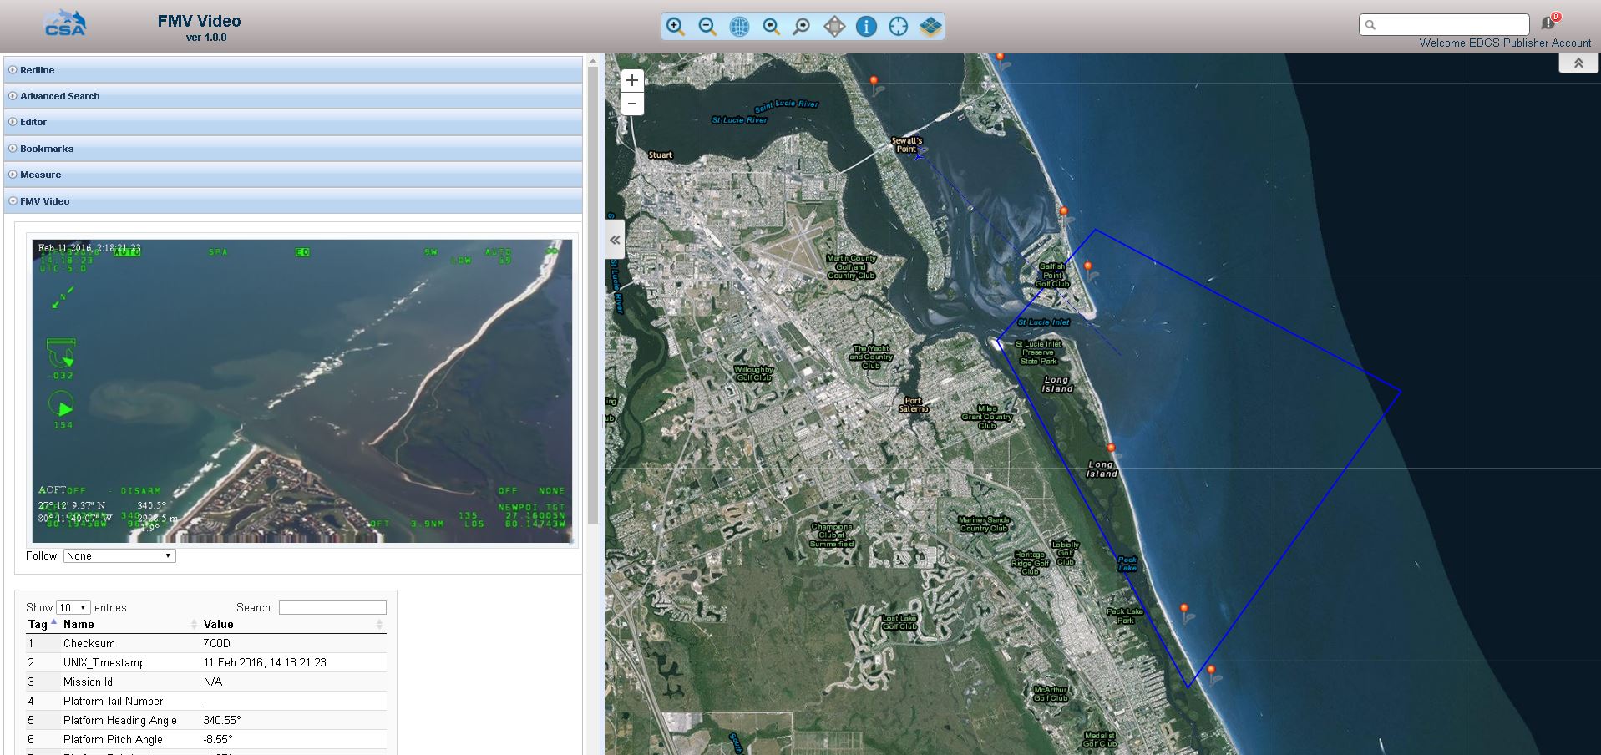Screen dimensions: 1601x755
Task: Open the notifications alert icon
Action: coord(1549,23)
